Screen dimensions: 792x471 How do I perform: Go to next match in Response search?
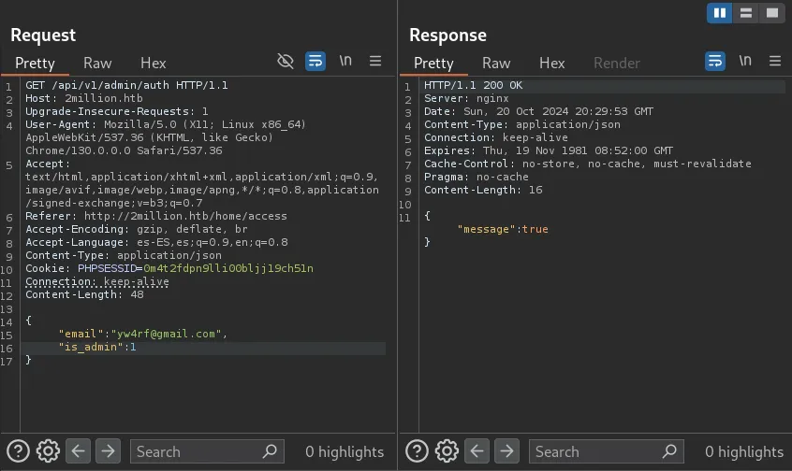coord(507,451)
